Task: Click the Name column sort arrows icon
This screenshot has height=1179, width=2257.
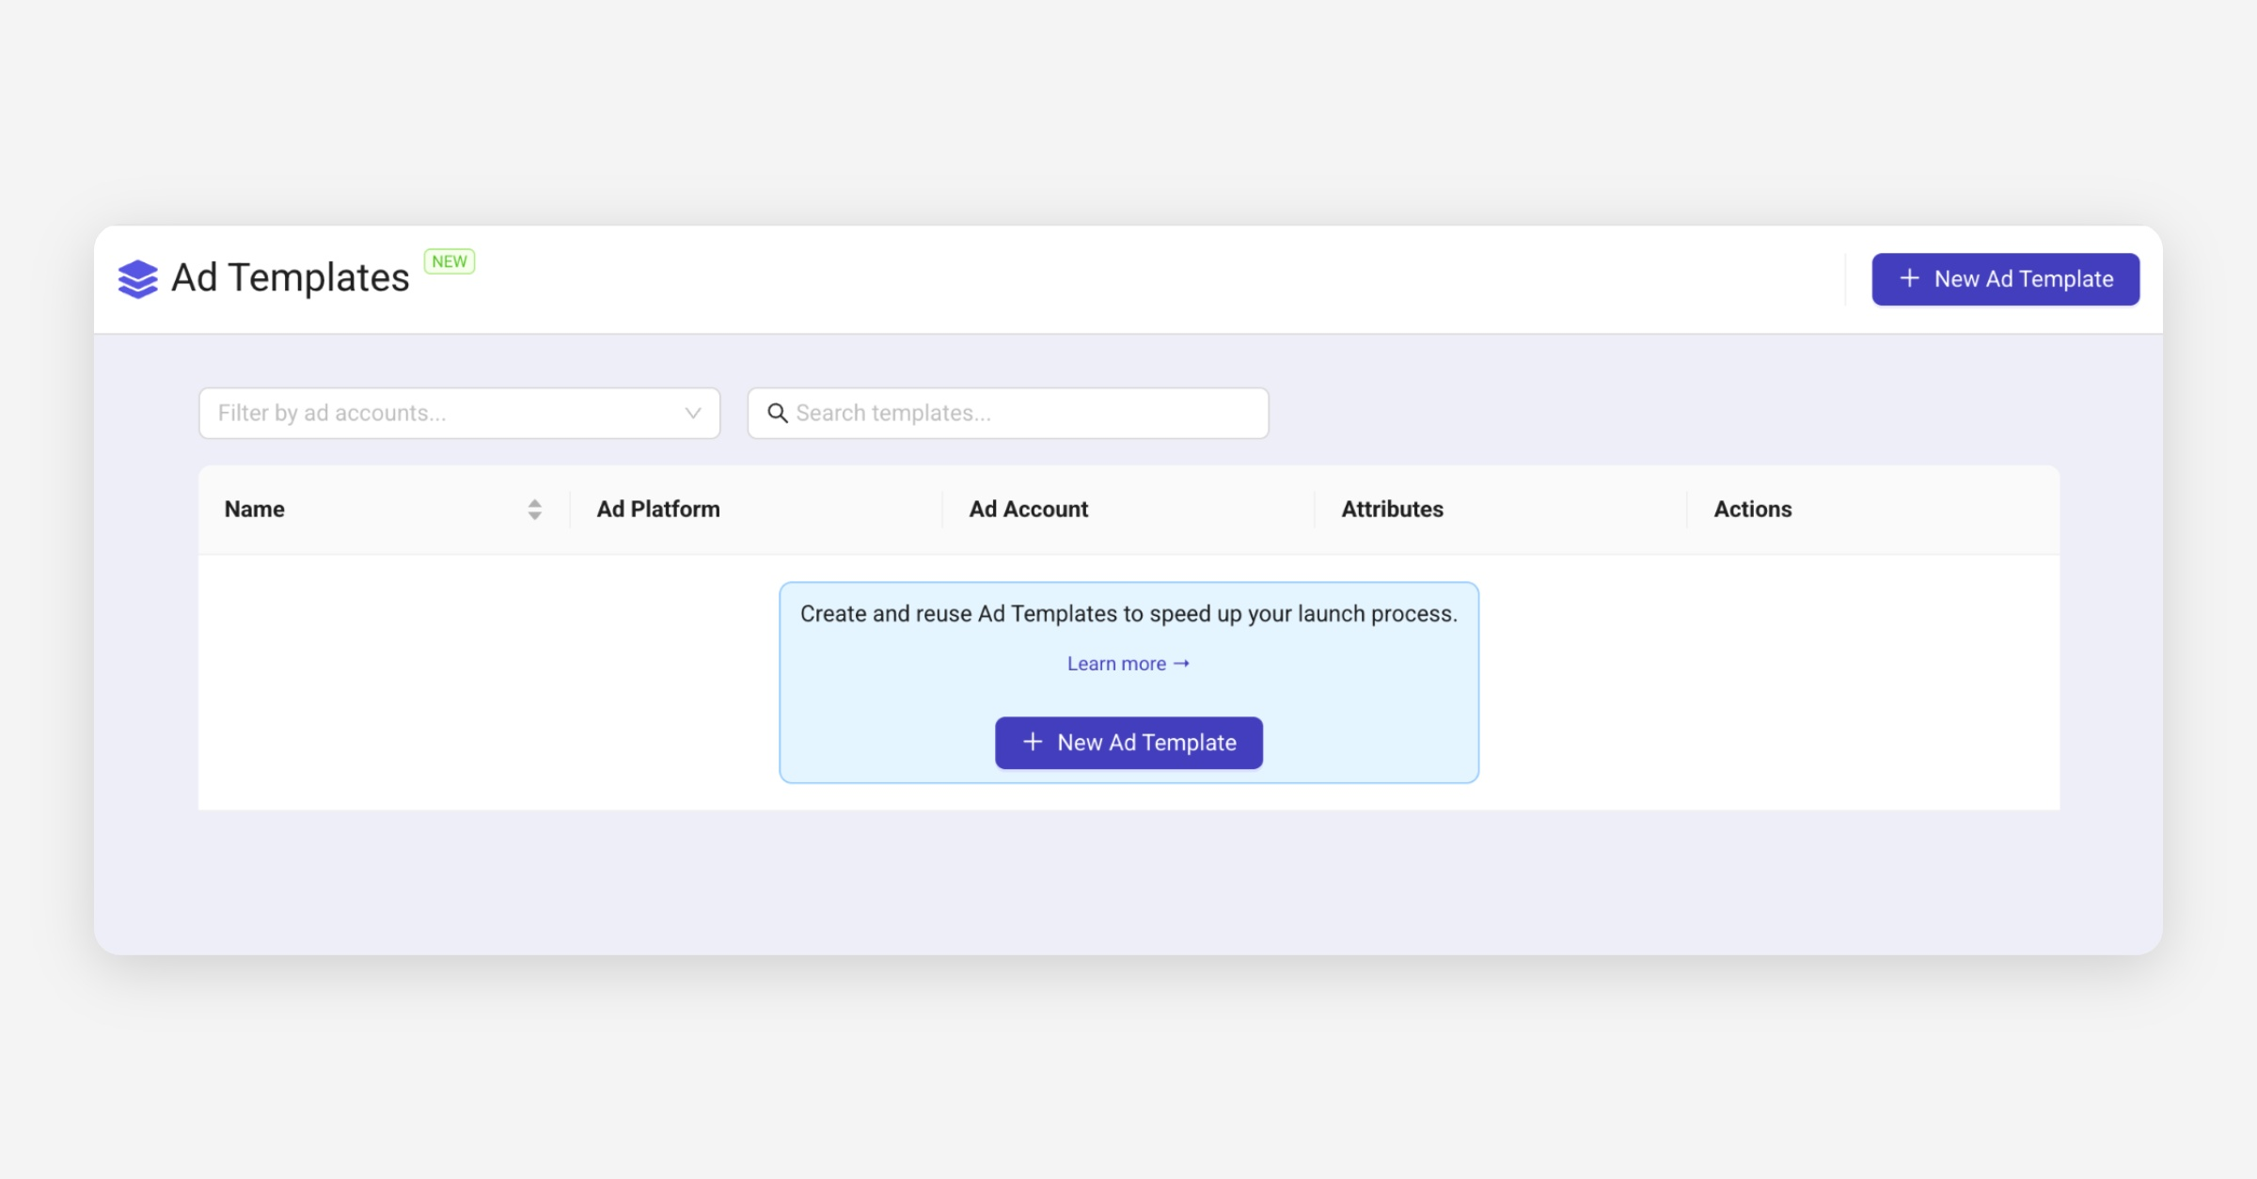Action: pyautogui.click(x=534, y=510)
